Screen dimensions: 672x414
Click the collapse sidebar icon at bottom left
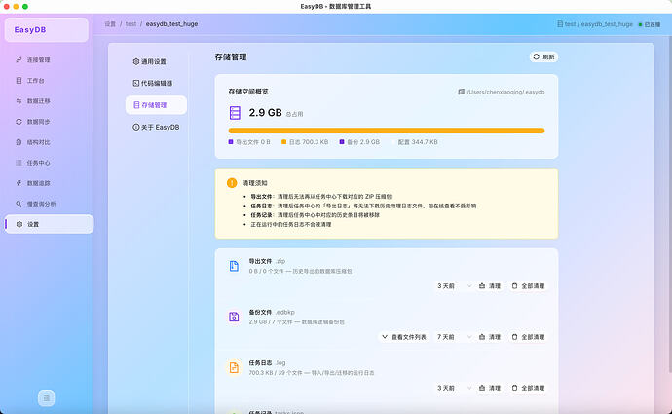pos(47,398)
